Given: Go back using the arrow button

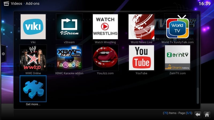Looking at the screenshot, I should click(197, 114).
